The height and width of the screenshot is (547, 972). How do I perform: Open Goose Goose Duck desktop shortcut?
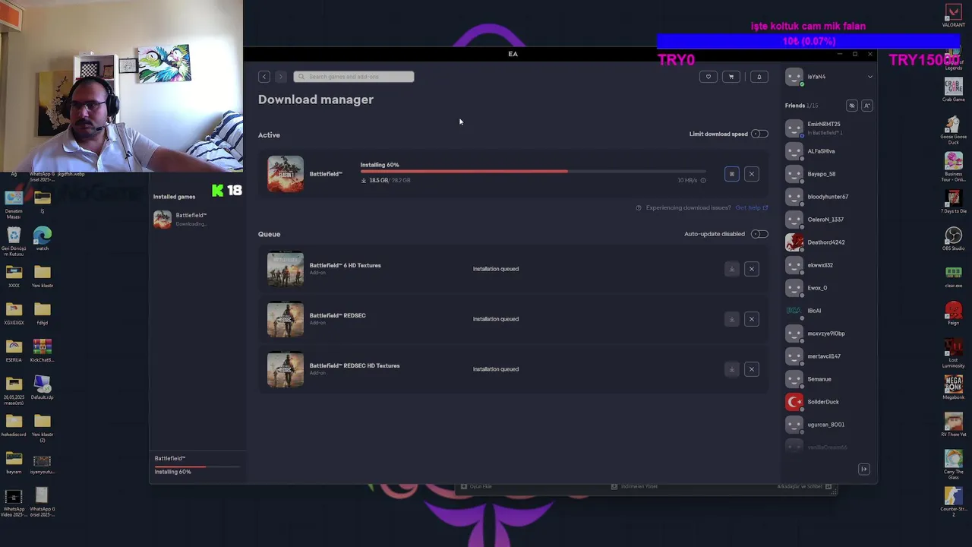pyautogui.click(x=953, y=128)
